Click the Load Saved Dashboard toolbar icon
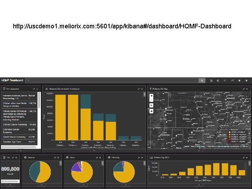The image size is (252, 189). [x=225, y=80]
